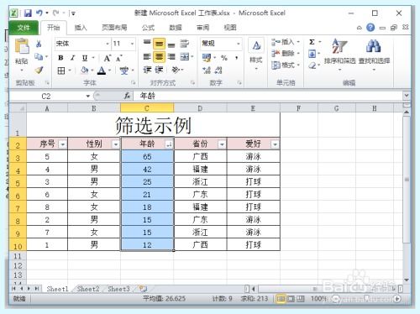Toggle Underline formatting
Viewport: 420px width, 314px height.
[x=85, y=58]
